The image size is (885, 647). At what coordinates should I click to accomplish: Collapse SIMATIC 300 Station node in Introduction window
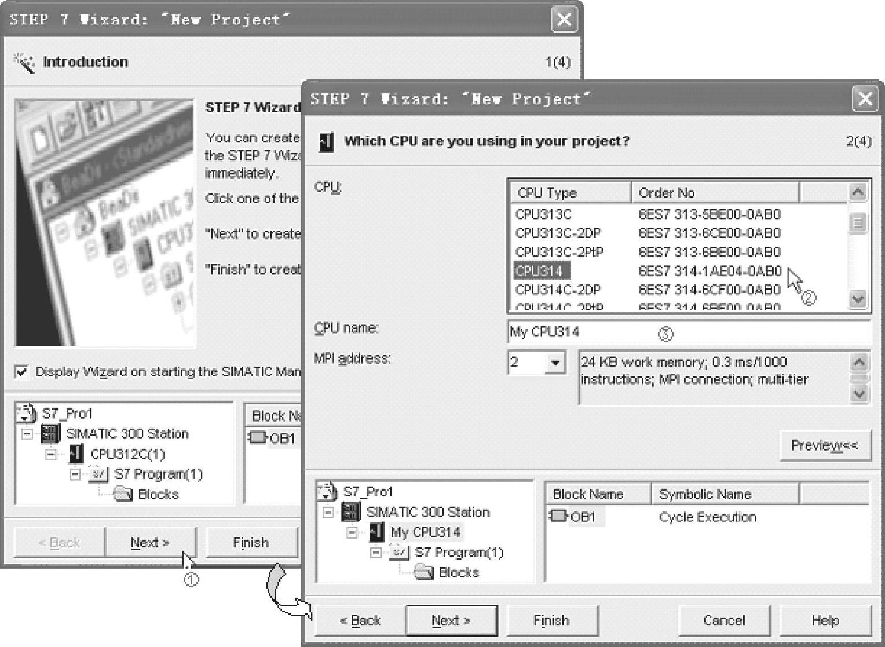[x=27, y=434]
